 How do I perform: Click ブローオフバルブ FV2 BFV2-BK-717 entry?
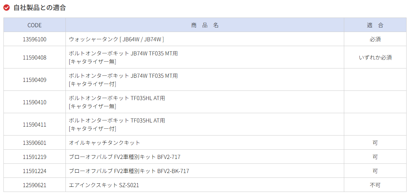[129, 171]
